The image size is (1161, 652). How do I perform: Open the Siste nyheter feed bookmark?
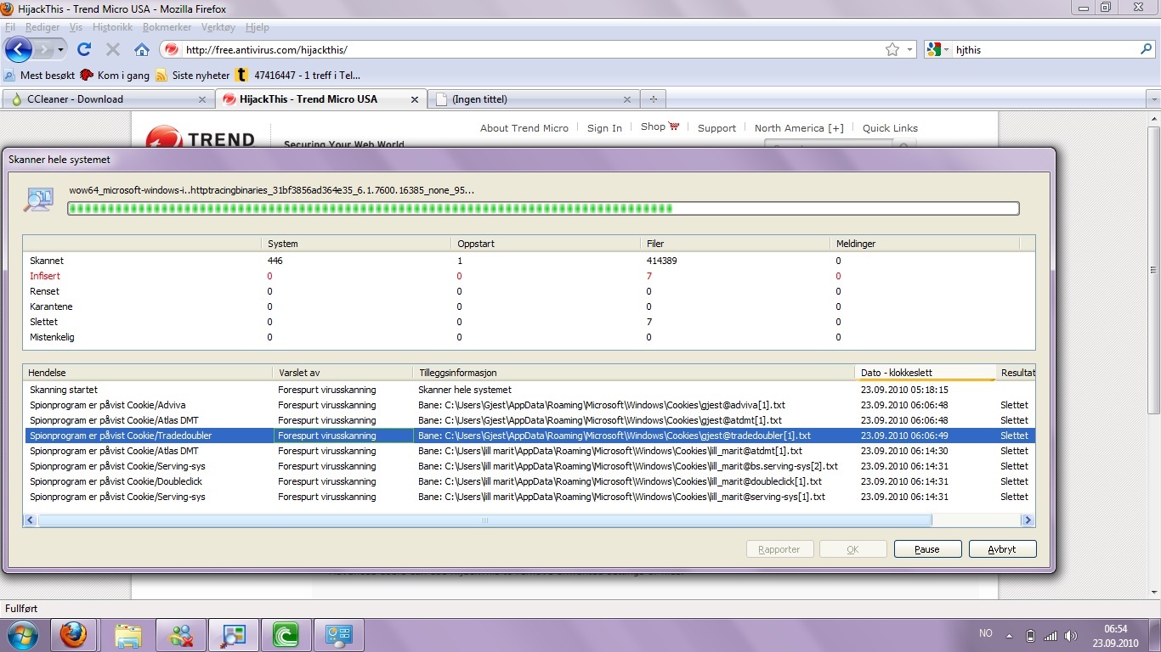pos(193,75)
